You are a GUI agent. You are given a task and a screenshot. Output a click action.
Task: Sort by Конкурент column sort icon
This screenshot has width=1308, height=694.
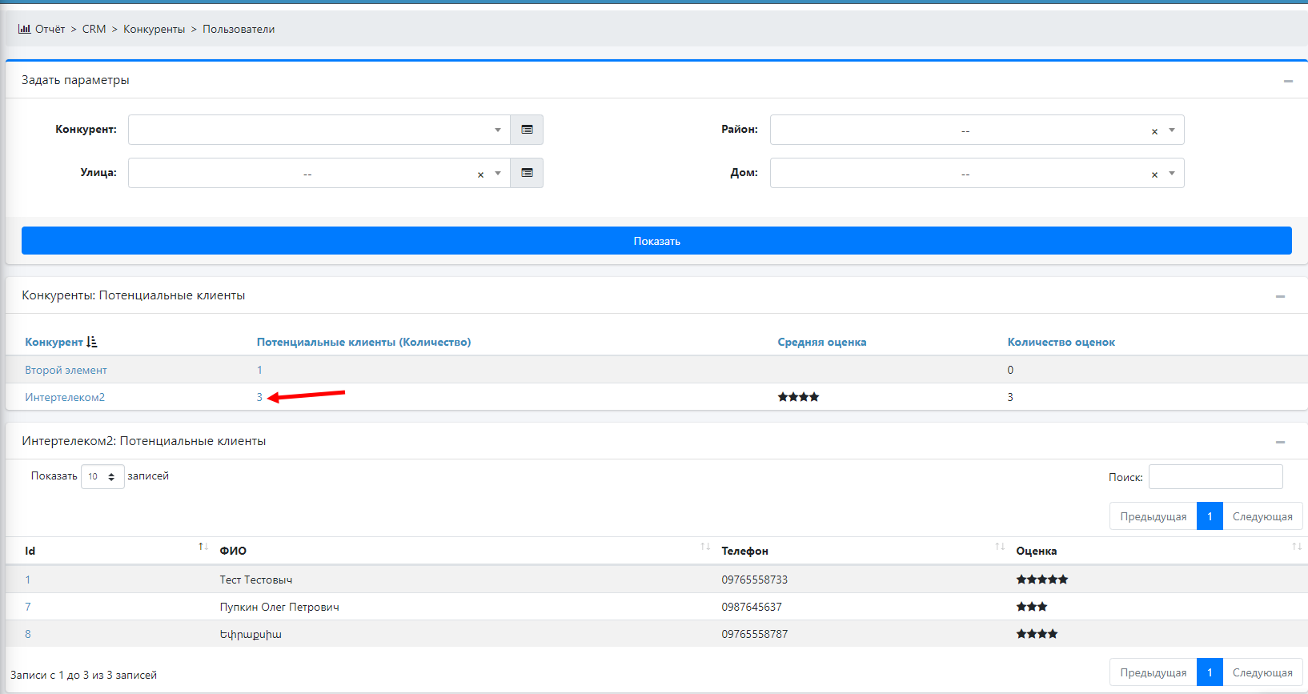point(92,342)
